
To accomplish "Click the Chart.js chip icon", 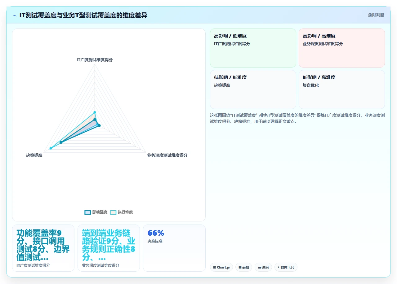I will (215, 267).
